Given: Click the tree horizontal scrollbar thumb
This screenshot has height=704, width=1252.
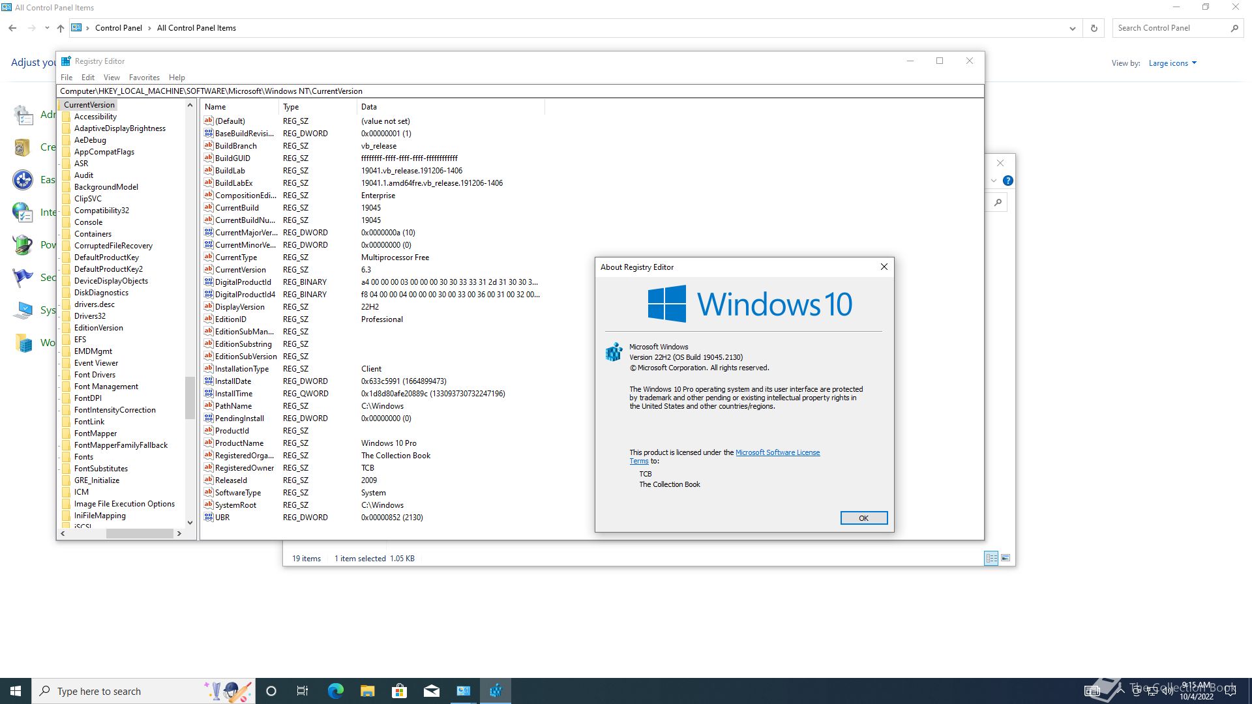Looking at the screenshot, I should (x=140, y=533).
